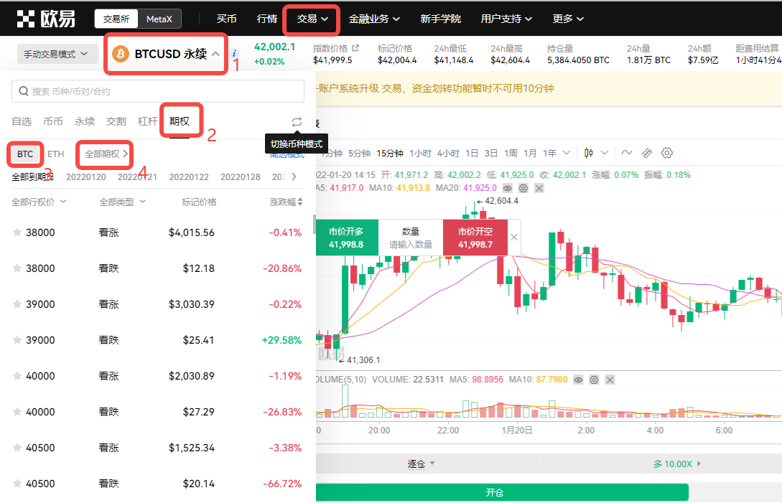This screenshot has width=782, height=503.
Task: Select 20220120 expiry date
Action: [85, 177]
